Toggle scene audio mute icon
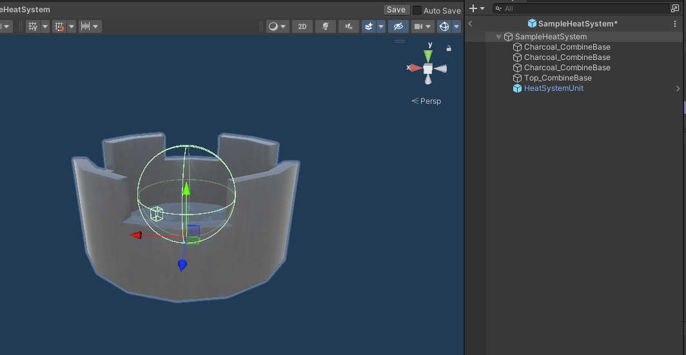Image resolution: width=686 pixels, height=355 pixels. 349,26
